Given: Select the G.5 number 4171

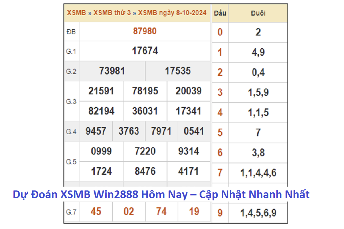Looking at the screenshot, I should (188, 171).
